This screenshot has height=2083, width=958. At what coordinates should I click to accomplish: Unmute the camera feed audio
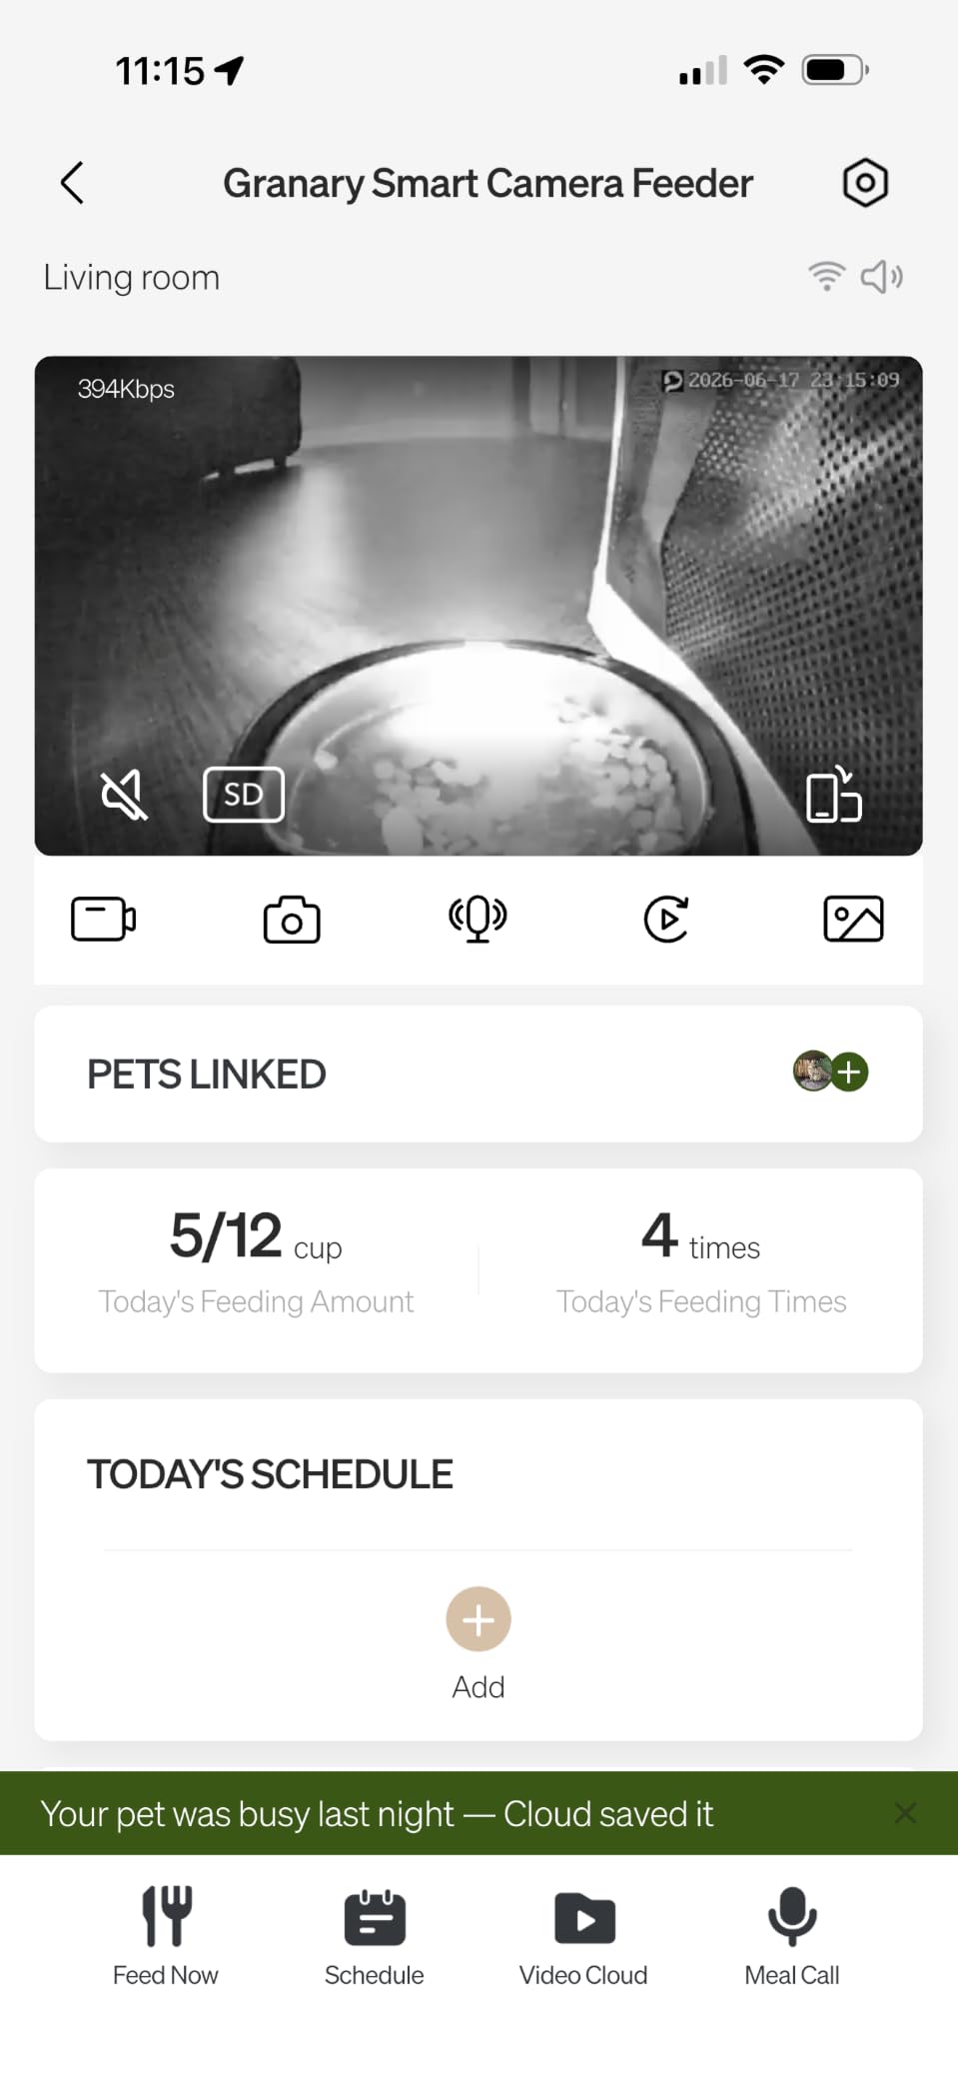point(124,796)
